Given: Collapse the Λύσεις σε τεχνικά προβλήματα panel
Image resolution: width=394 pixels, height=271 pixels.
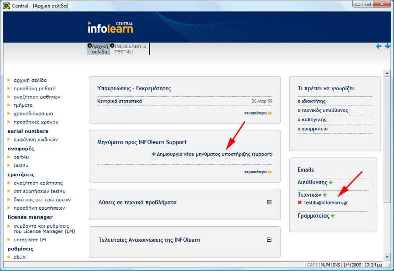Looking at the screenshot, I should pos(269,202).
